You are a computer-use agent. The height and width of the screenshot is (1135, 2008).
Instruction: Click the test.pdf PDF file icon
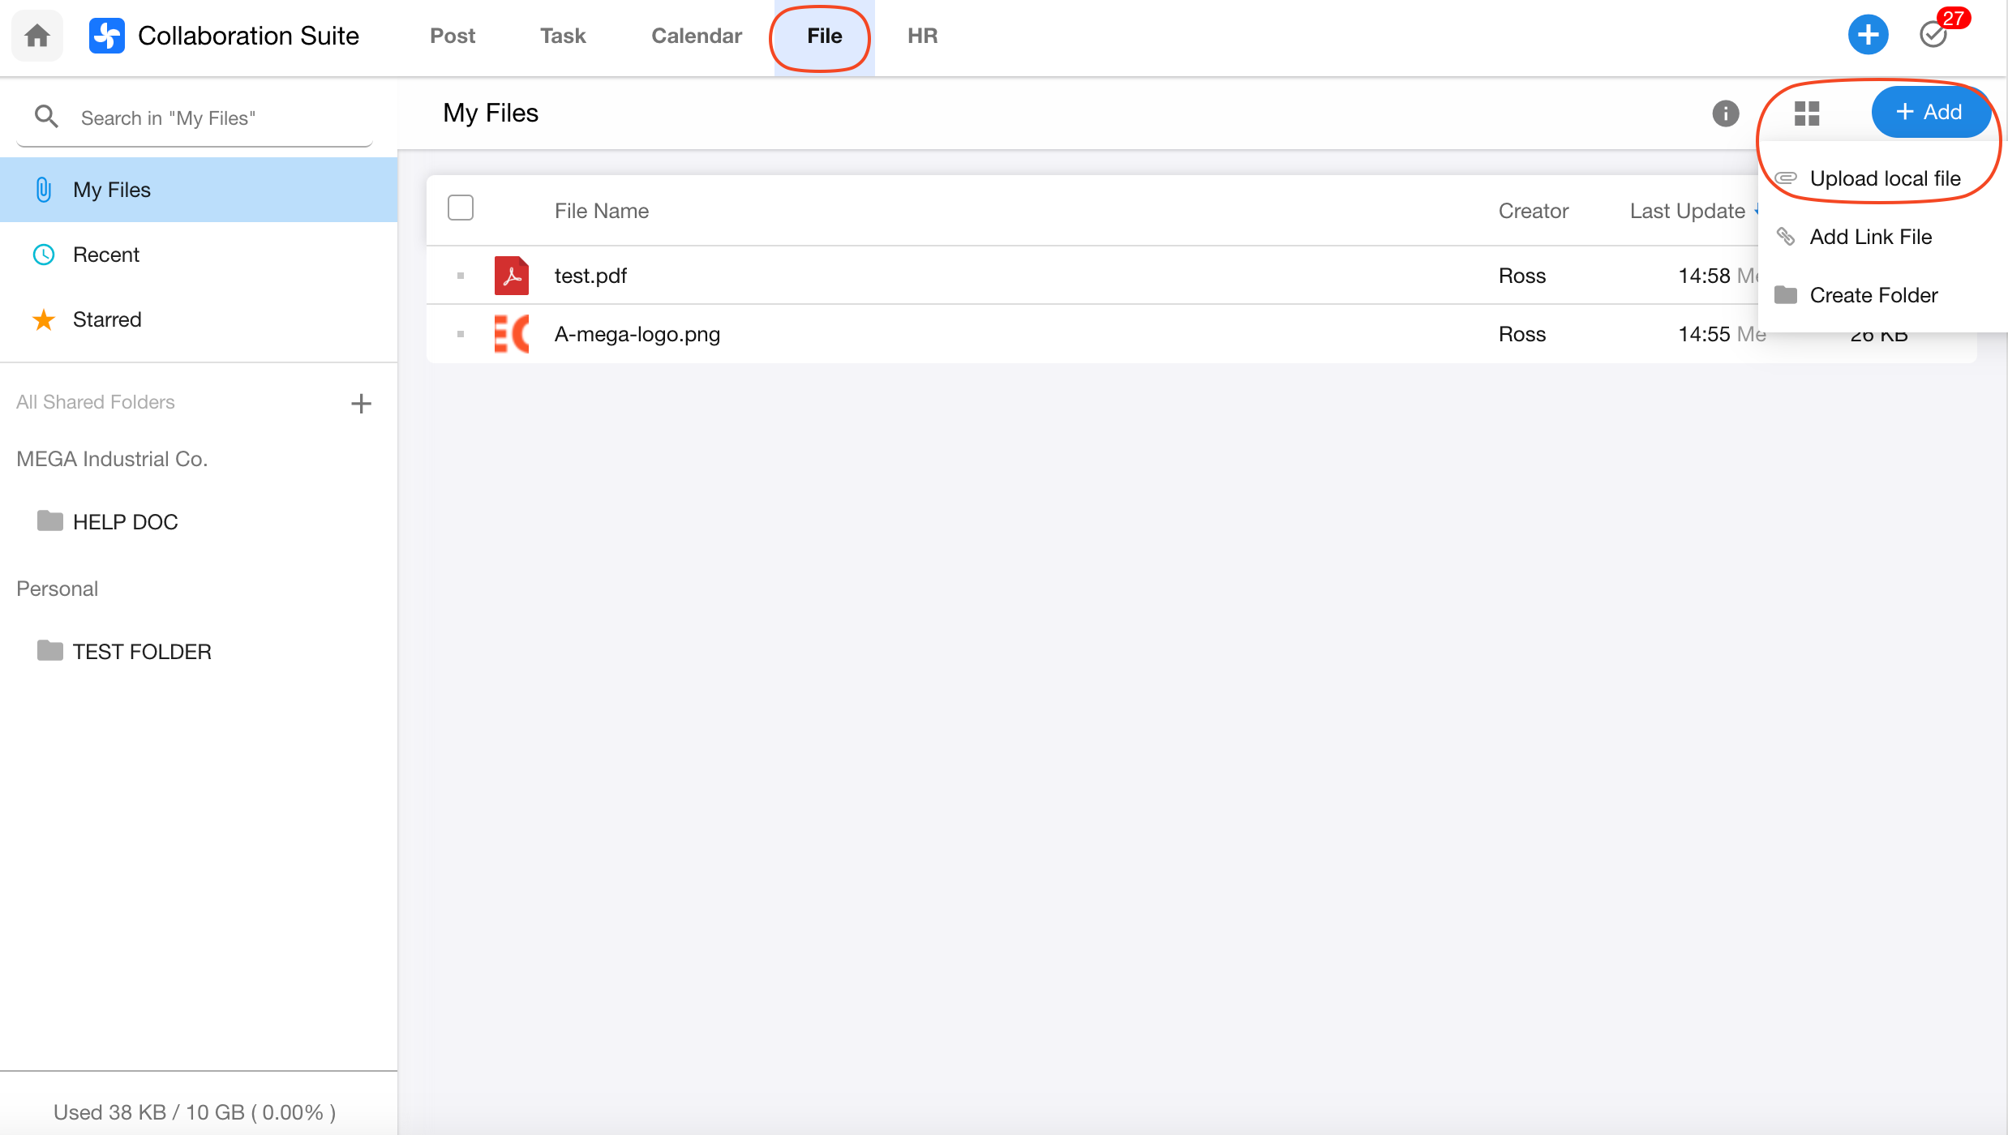[x=512, y=276]
